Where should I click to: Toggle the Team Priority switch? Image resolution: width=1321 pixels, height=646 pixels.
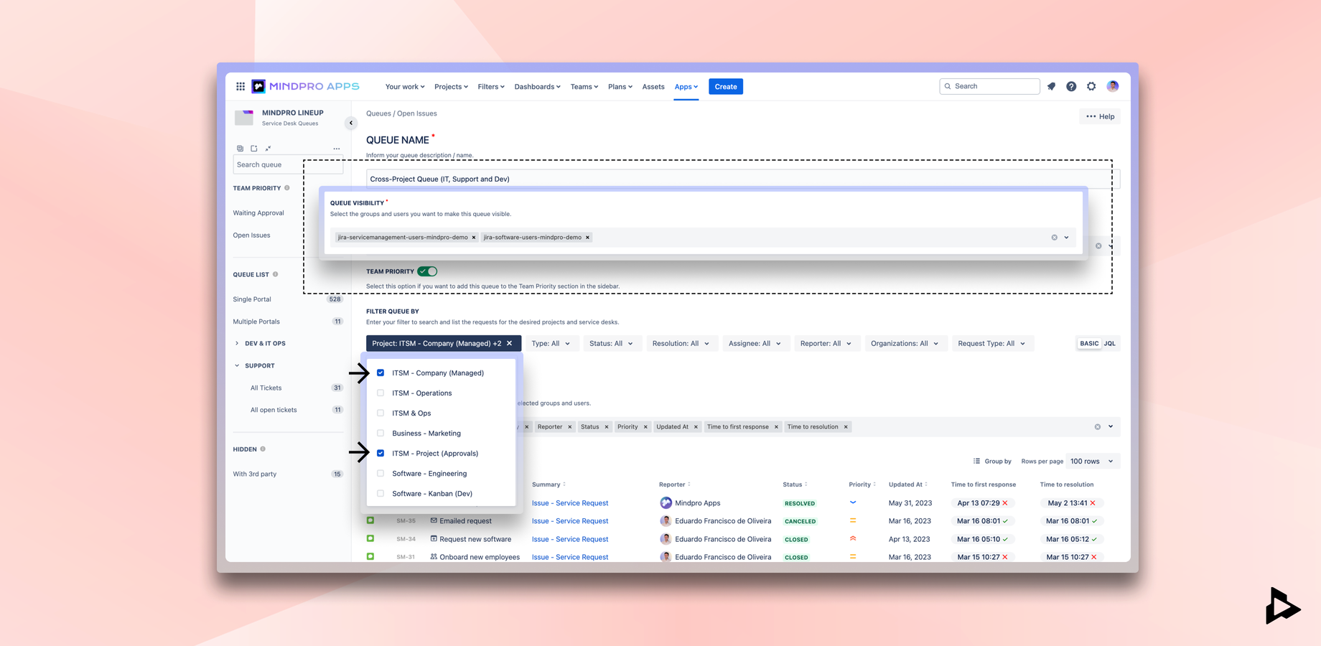click(x=428, y=271)
